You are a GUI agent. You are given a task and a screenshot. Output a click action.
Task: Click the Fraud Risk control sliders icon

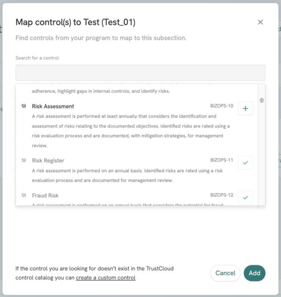(24, 195)
